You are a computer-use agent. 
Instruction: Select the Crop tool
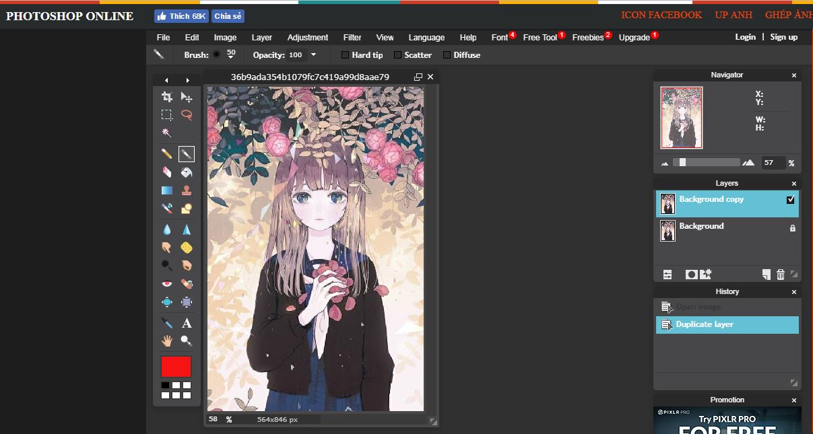pyautogui.click(x=167, y=98)
